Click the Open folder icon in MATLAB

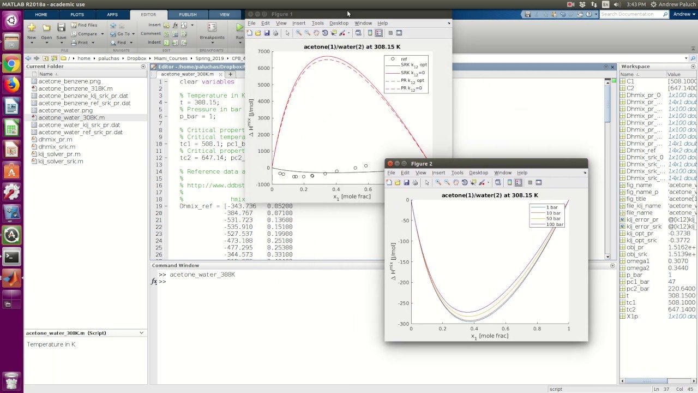click(x=46, y=27)
